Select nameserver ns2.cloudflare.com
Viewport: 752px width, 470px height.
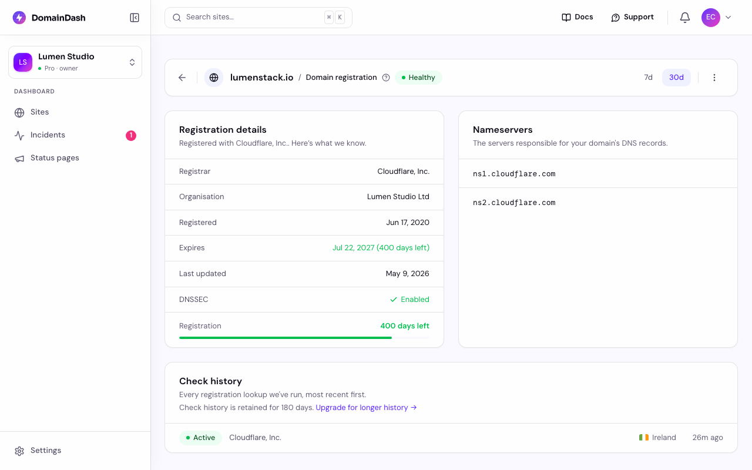pyautogui.click(x=514, y=203)
